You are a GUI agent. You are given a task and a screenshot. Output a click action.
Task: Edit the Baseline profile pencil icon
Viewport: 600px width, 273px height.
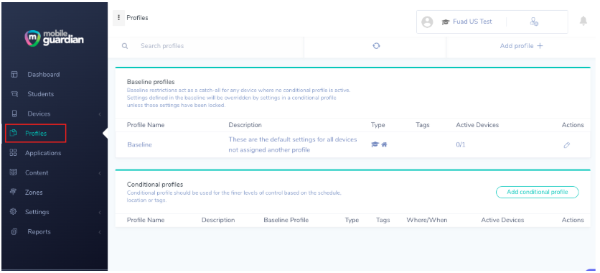pyautogui.click(x=567, y=145)
